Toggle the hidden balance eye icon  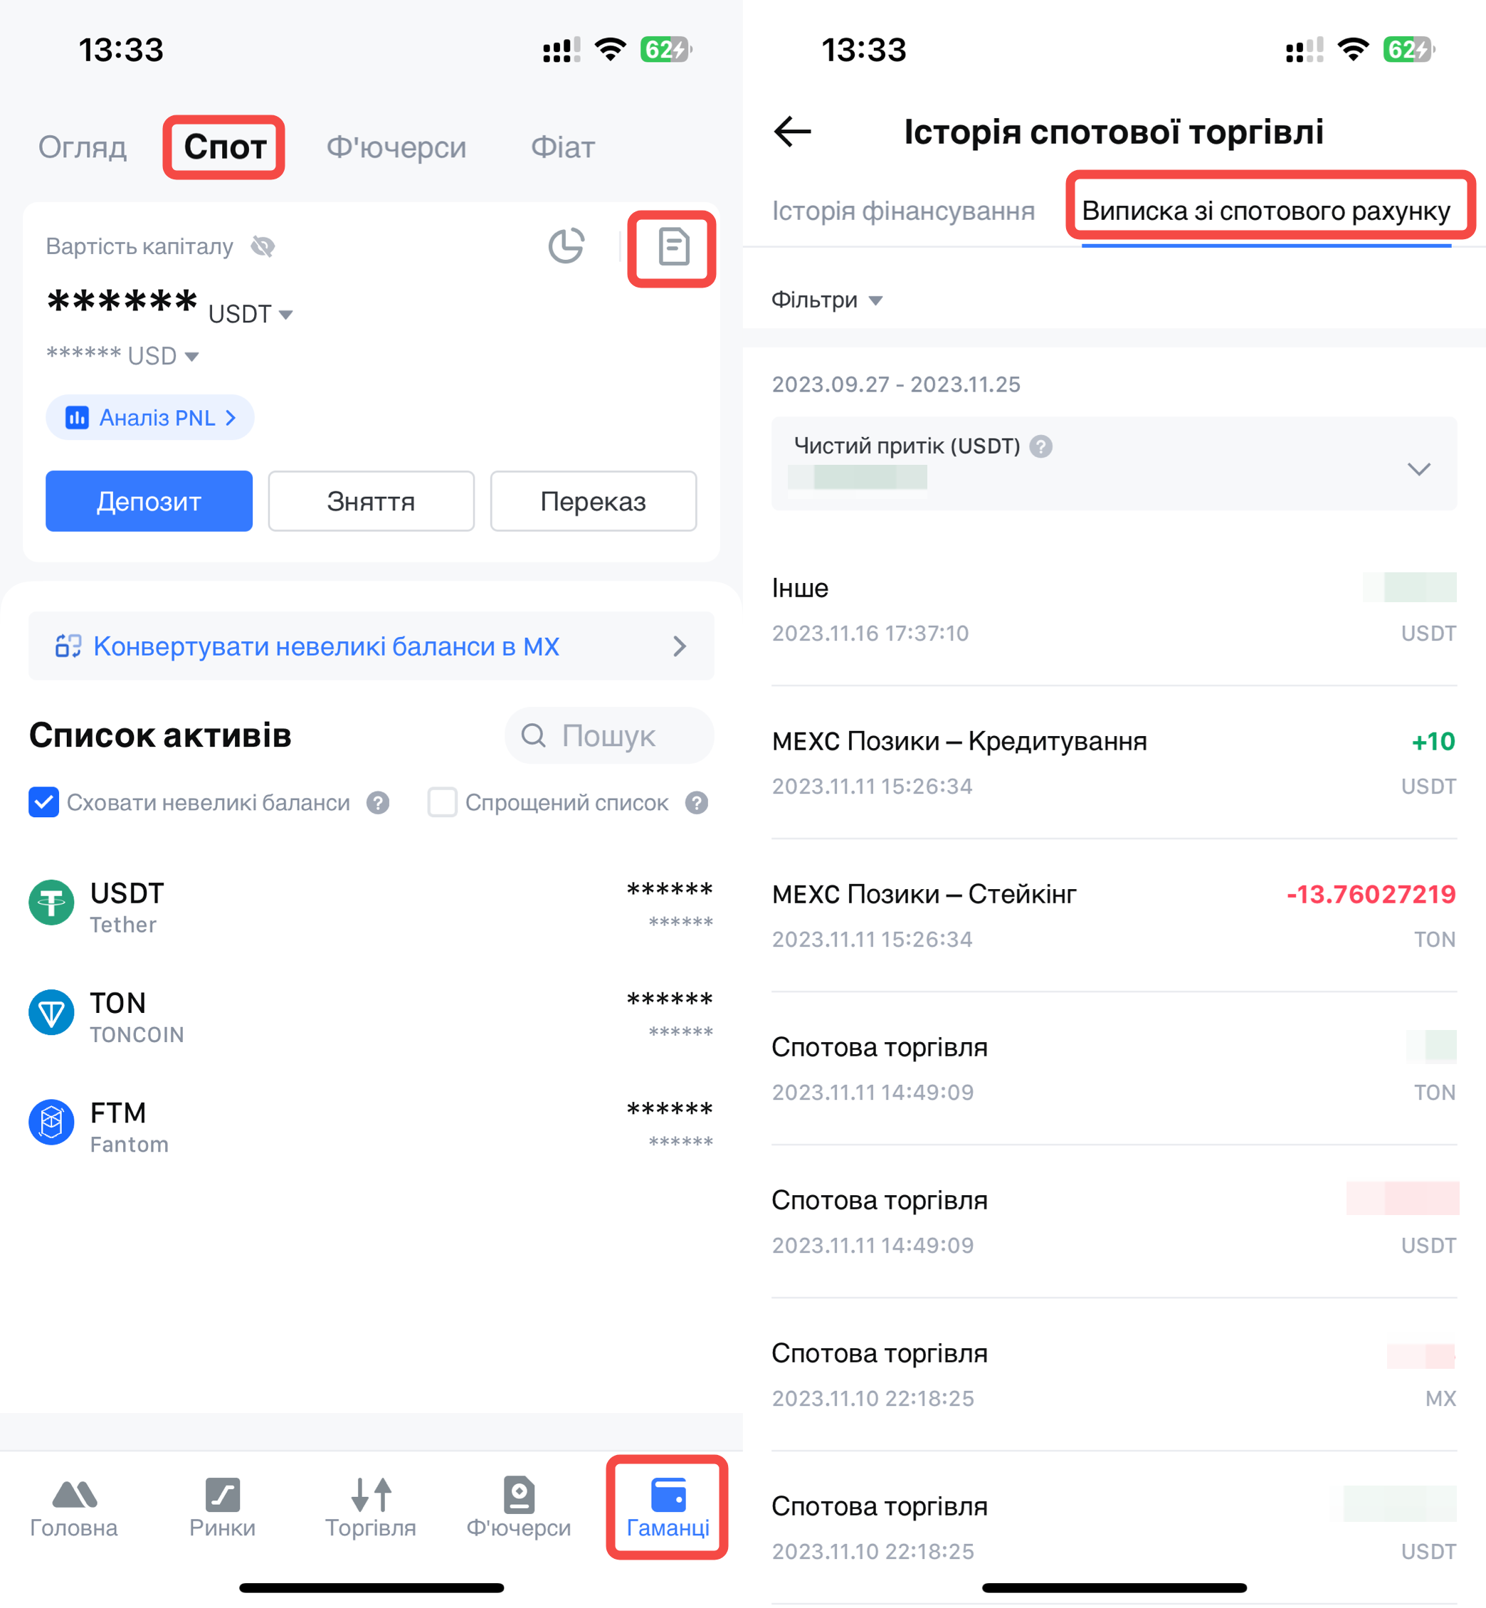[x=263, y=246]
